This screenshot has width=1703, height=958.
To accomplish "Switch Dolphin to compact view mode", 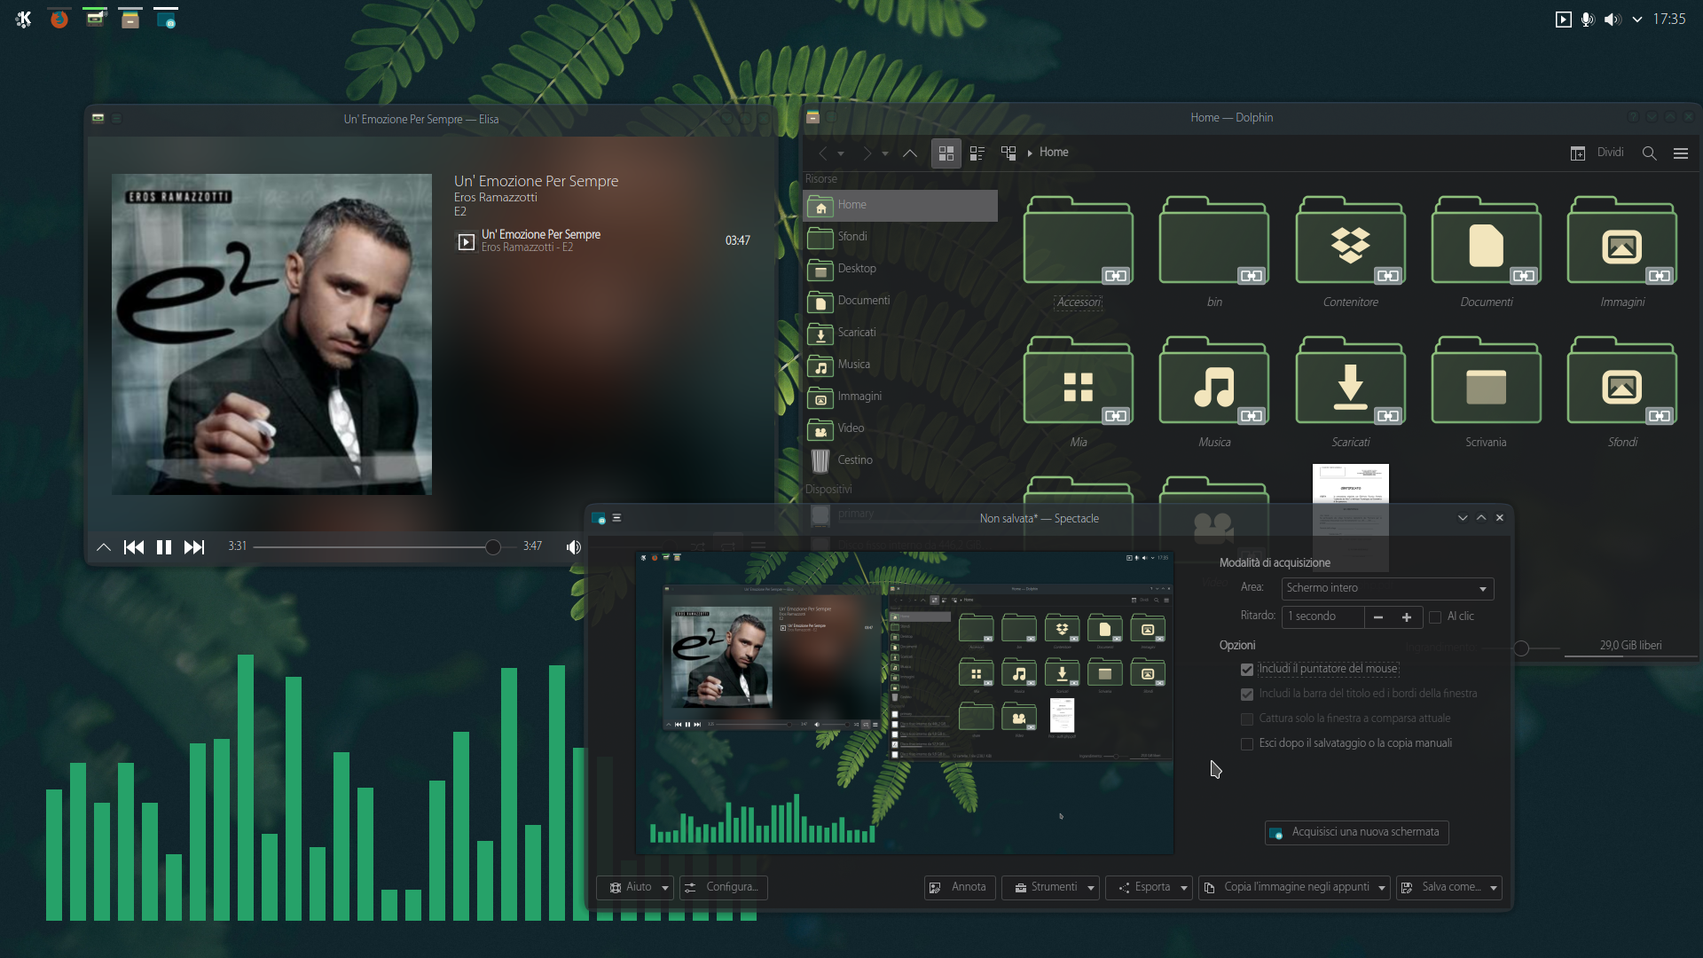I will tap(977, 153).
